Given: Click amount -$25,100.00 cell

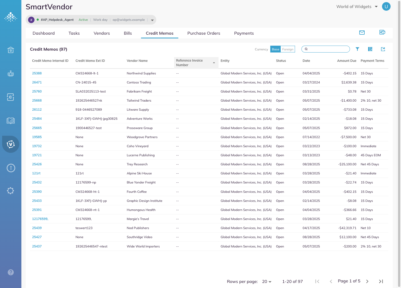Looking at the screenshot, I should point(347,164).
